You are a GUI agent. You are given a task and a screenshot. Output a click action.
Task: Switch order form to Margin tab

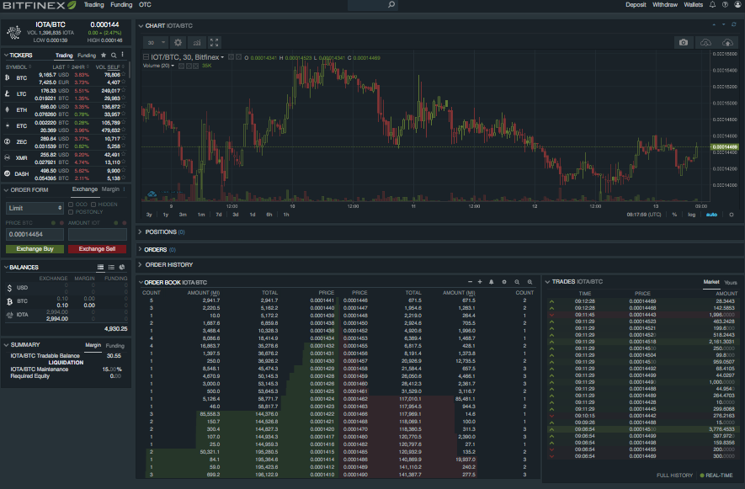[110, 189]
